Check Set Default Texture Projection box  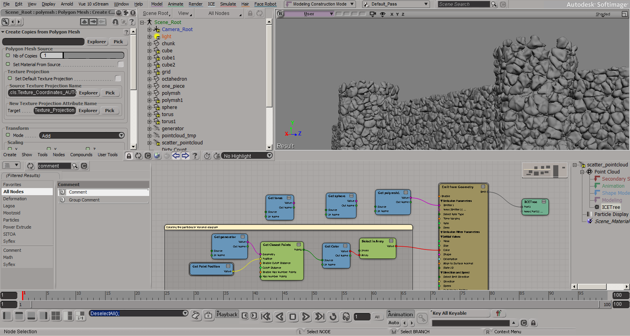pos(118,78)
